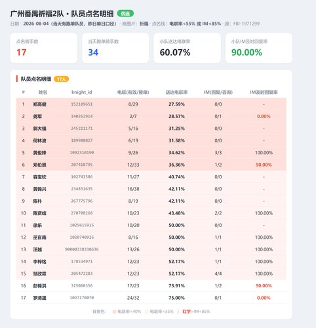
Task: Click the red 0.00% IM rate in row 2
Action: click(x=264, y=116)
